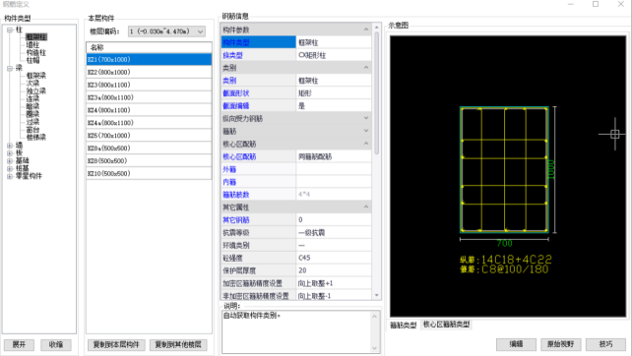Expand the 基础 tree node
632x356 pixels.
point(10,160)
